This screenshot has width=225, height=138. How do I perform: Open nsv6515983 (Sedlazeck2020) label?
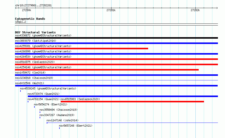tap(80, 99)
